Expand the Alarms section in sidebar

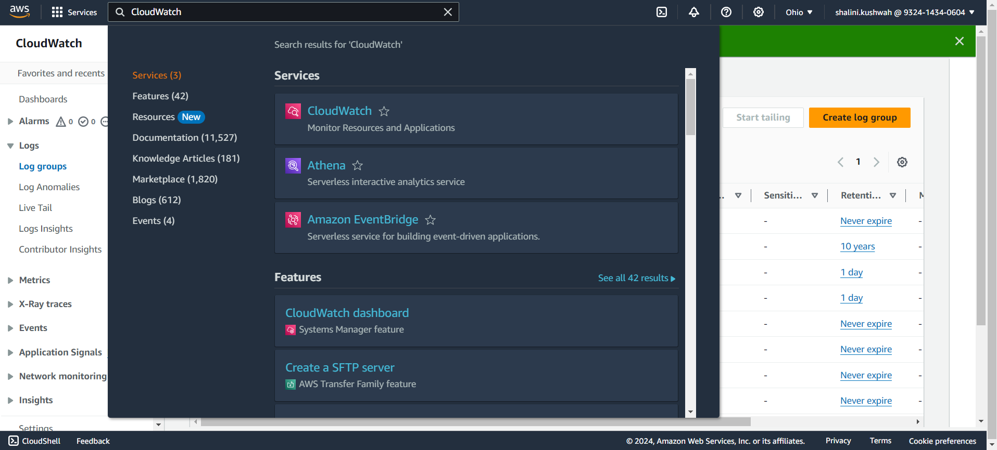(10, 122)
